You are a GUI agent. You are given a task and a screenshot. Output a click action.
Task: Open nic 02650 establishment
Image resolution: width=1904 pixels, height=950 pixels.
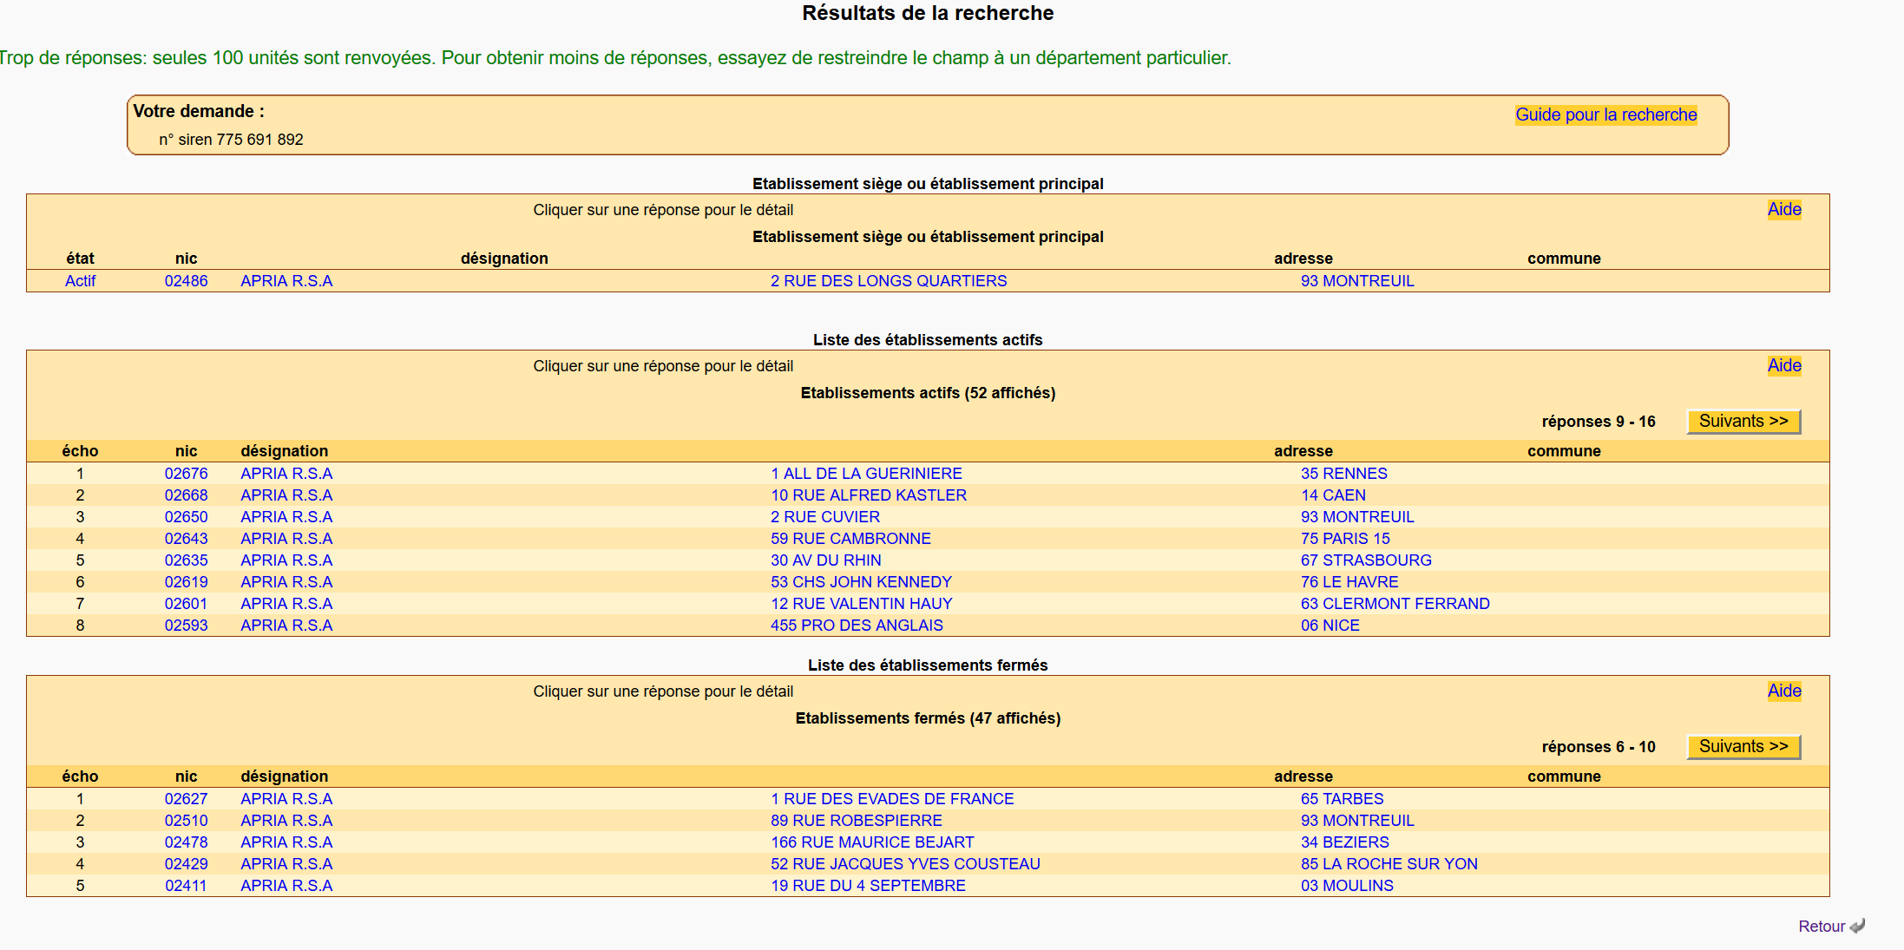coord(186,516)
